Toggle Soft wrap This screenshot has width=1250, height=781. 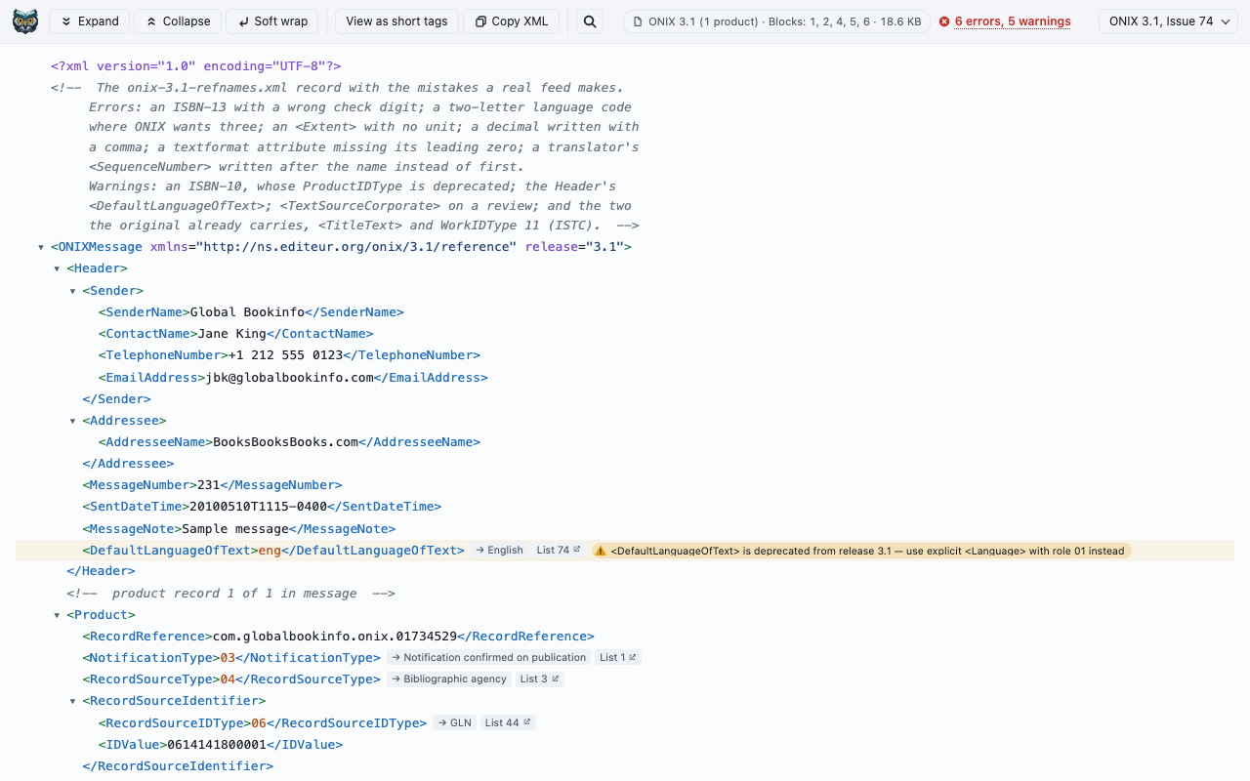271,21
